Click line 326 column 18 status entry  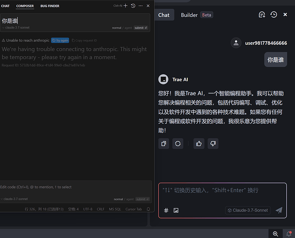44,209
